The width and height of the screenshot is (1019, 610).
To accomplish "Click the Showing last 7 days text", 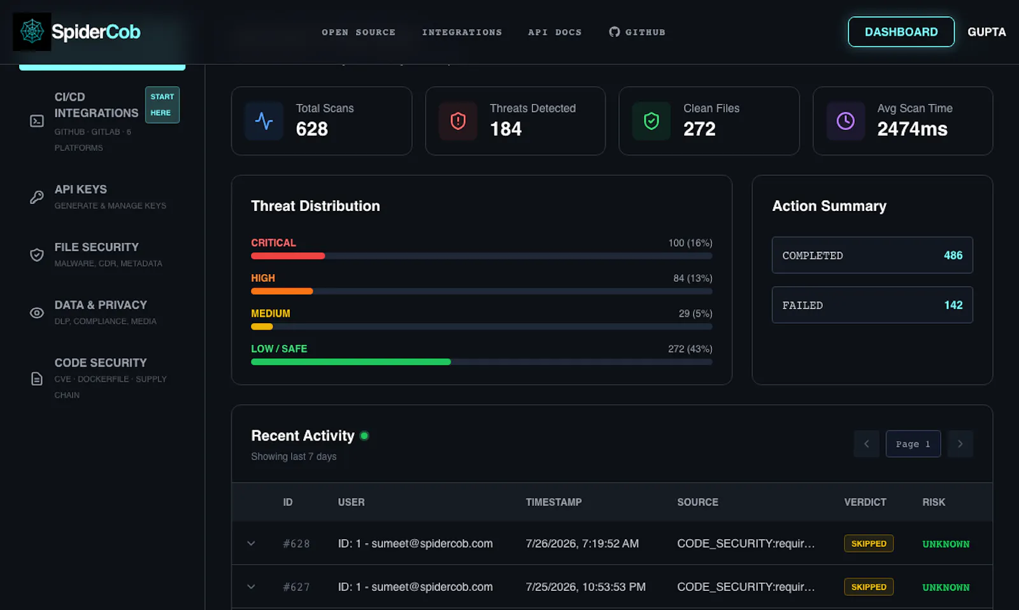I will tap(294, 456).
